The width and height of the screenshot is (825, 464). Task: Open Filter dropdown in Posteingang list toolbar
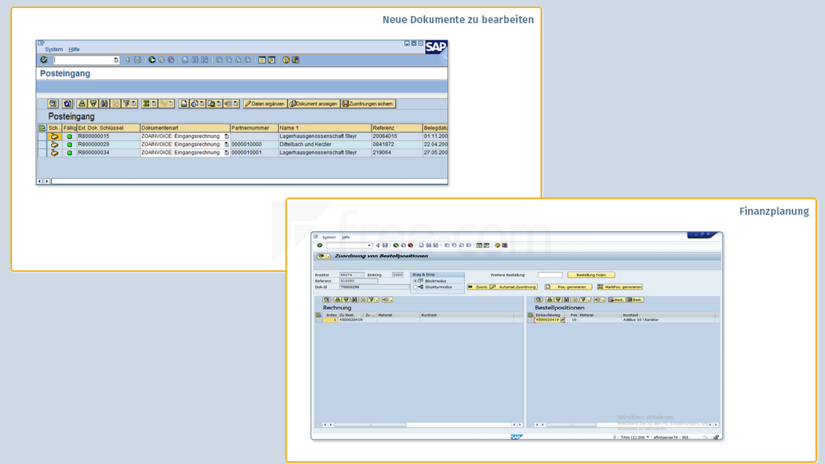pyautogui.click(x=134, y=104)
